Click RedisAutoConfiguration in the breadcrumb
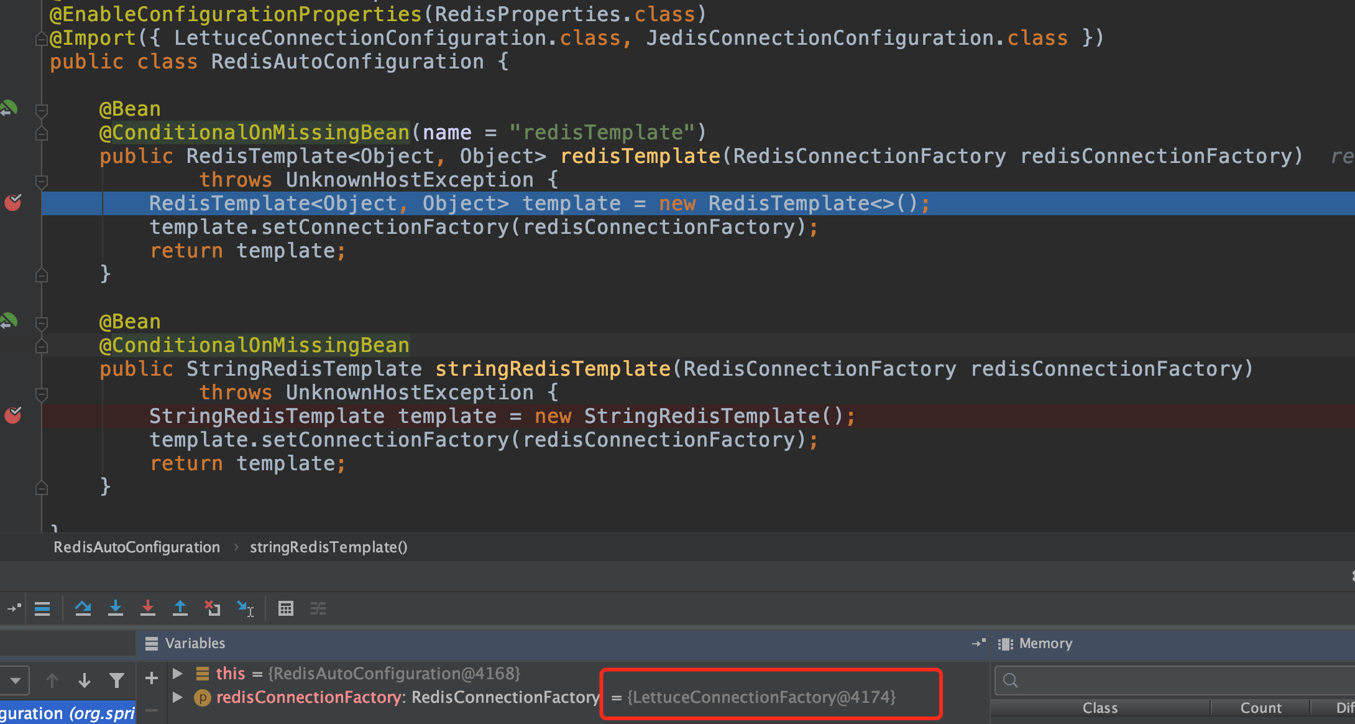The image size is (1355, 724). [137, 547]
